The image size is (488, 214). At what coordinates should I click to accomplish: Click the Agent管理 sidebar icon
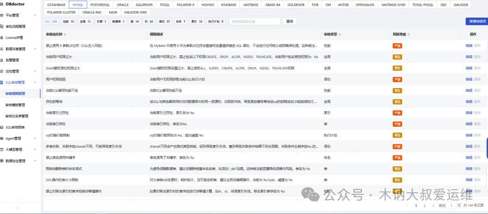(2, 138)
